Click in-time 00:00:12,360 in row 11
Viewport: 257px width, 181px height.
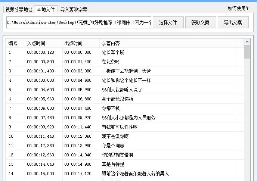pyautogui.click(x=40, y=146)
